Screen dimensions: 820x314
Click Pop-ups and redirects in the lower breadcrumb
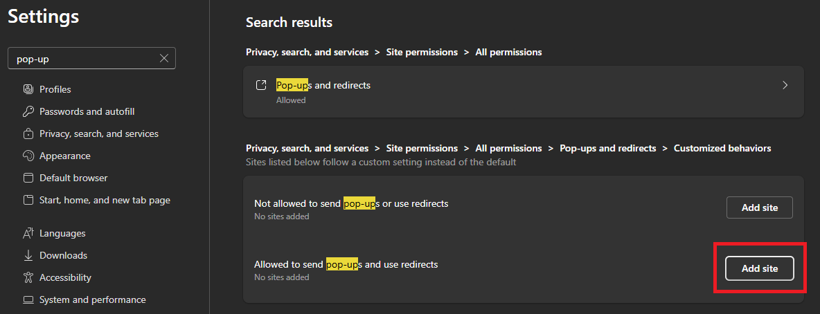coord(607,148)
